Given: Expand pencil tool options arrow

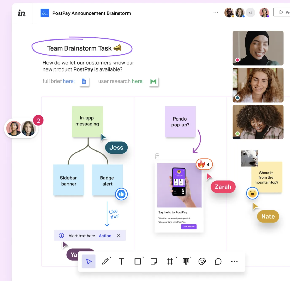Looking at the screenshot, I should [x=110, y=257].
